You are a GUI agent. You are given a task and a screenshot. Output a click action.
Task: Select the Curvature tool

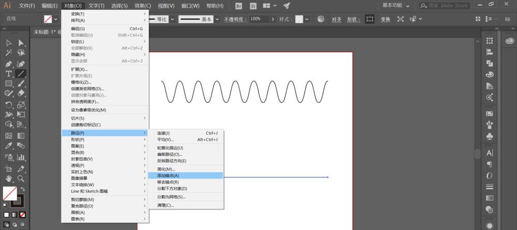click(x=21, y=64)
